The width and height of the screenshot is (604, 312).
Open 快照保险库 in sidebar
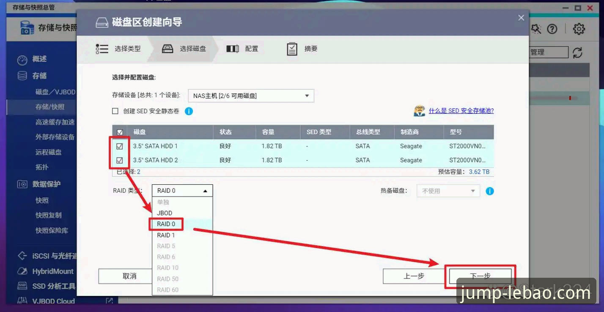52,230
